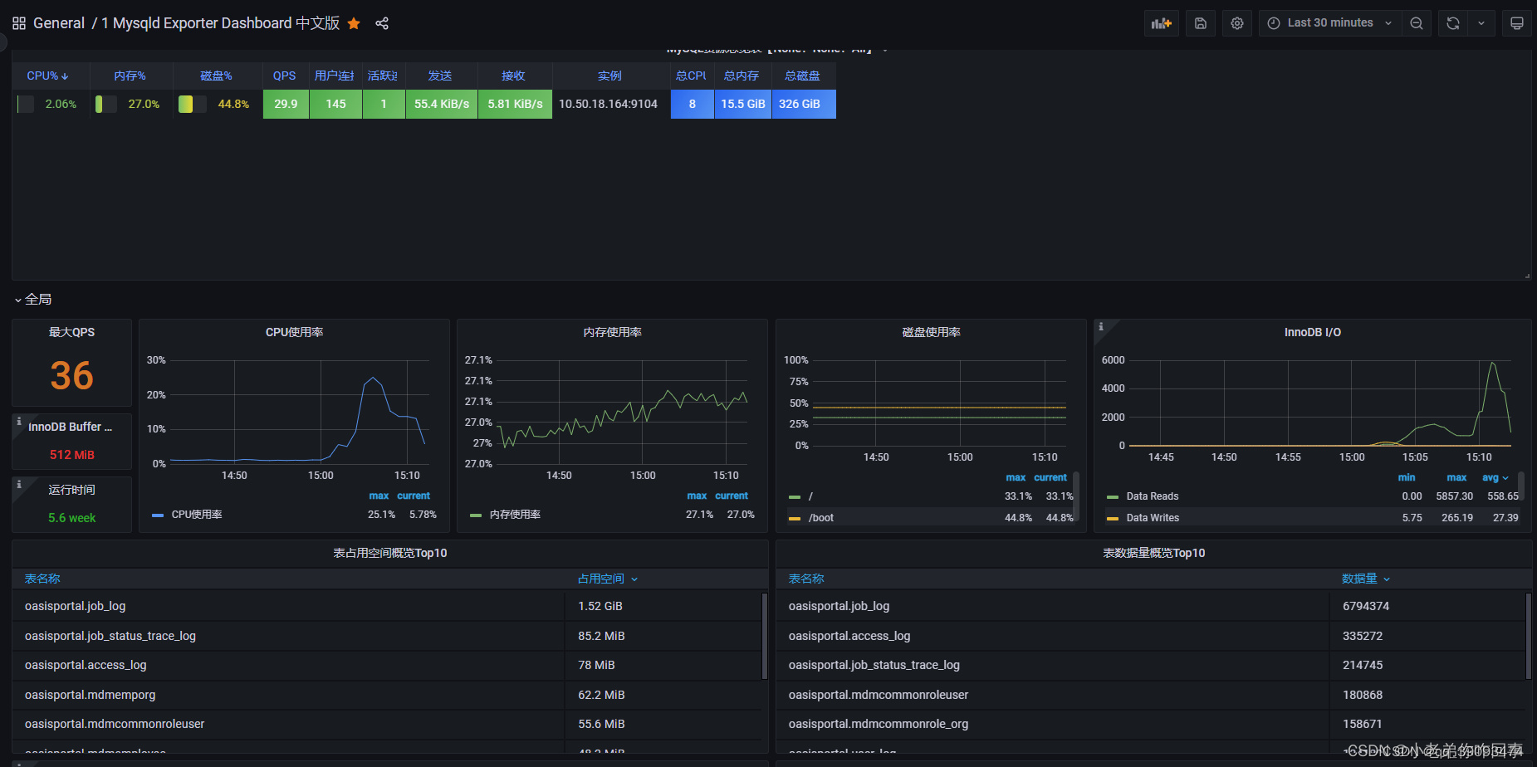Star the Mysqld Exporter dashboard
Viewport: 1537px width, 767px height.
coord(354,23)
